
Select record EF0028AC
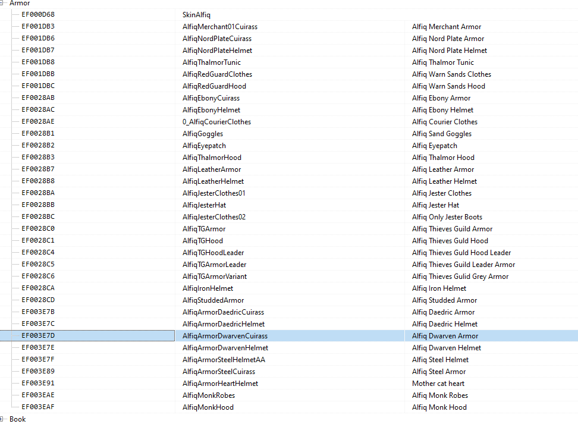coord(38,109)
